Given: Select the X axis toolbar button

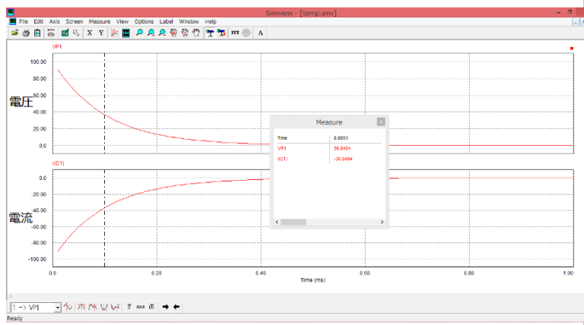Looking at the screenshot, I should pyautogui.click(x=90, y=33).
